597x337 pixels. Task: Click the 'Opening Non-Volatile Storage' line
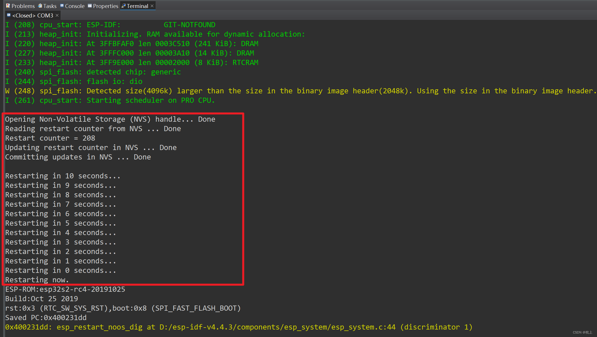pyautogui.click(x=110, y=119)
